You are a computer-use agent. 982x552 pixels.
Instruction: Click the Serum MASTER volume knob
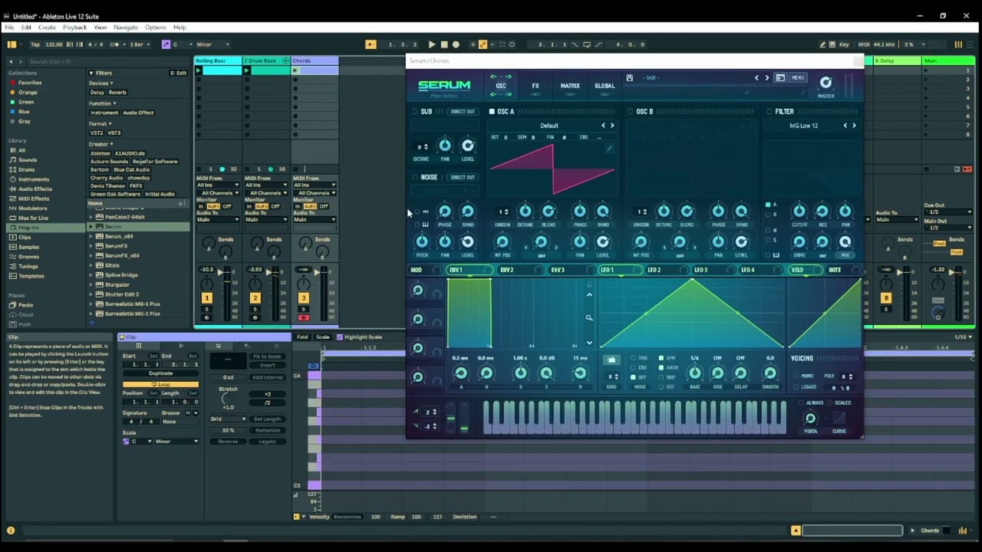pyautogui.click(x=825, y=83)
